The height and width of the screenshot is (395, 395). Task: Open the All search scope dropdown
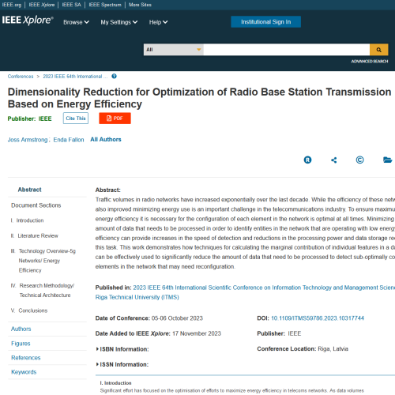pyautogui.click(x=174, y=50)
